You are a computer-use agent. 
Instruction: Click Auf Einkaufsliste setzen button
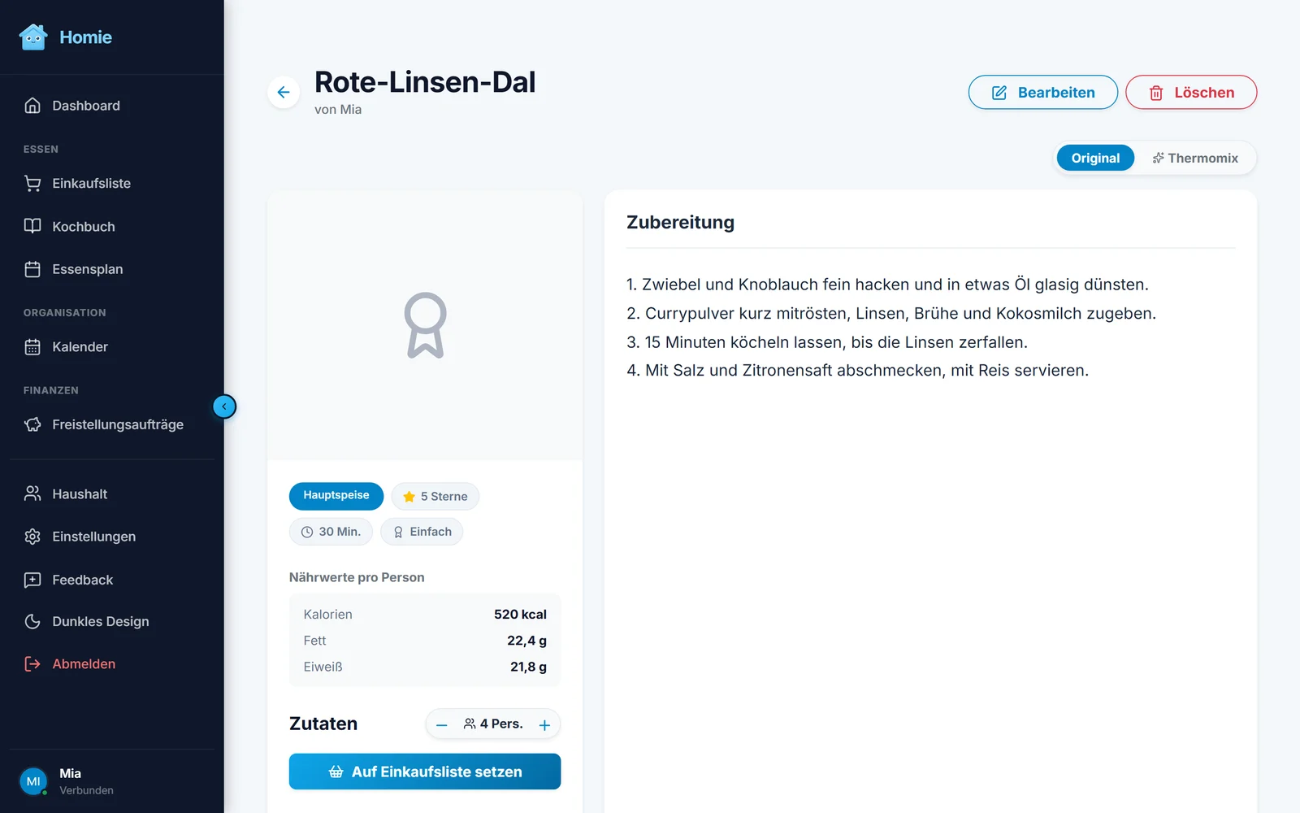pyautogui.click(x=425, y=772)
